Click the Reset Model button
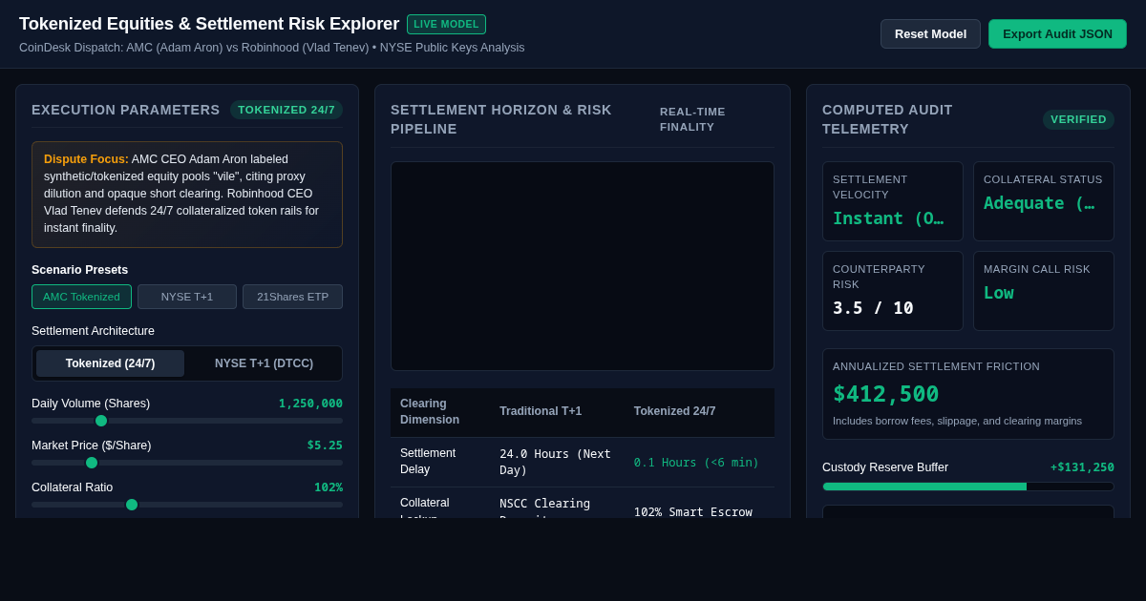The width and height of the screenshot is (1146, 601). tap(930, 33)
